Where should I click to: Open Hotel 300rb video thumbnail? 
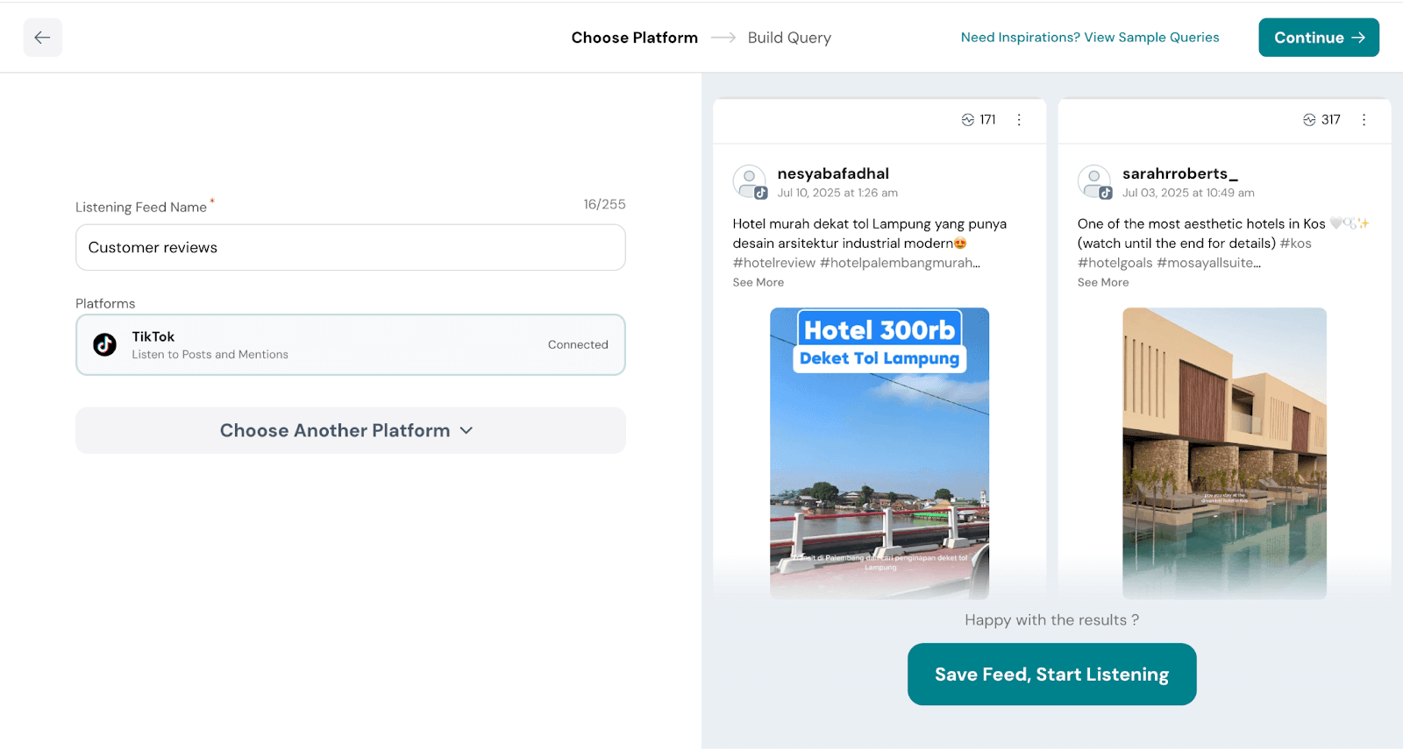(x=880, y=453)
